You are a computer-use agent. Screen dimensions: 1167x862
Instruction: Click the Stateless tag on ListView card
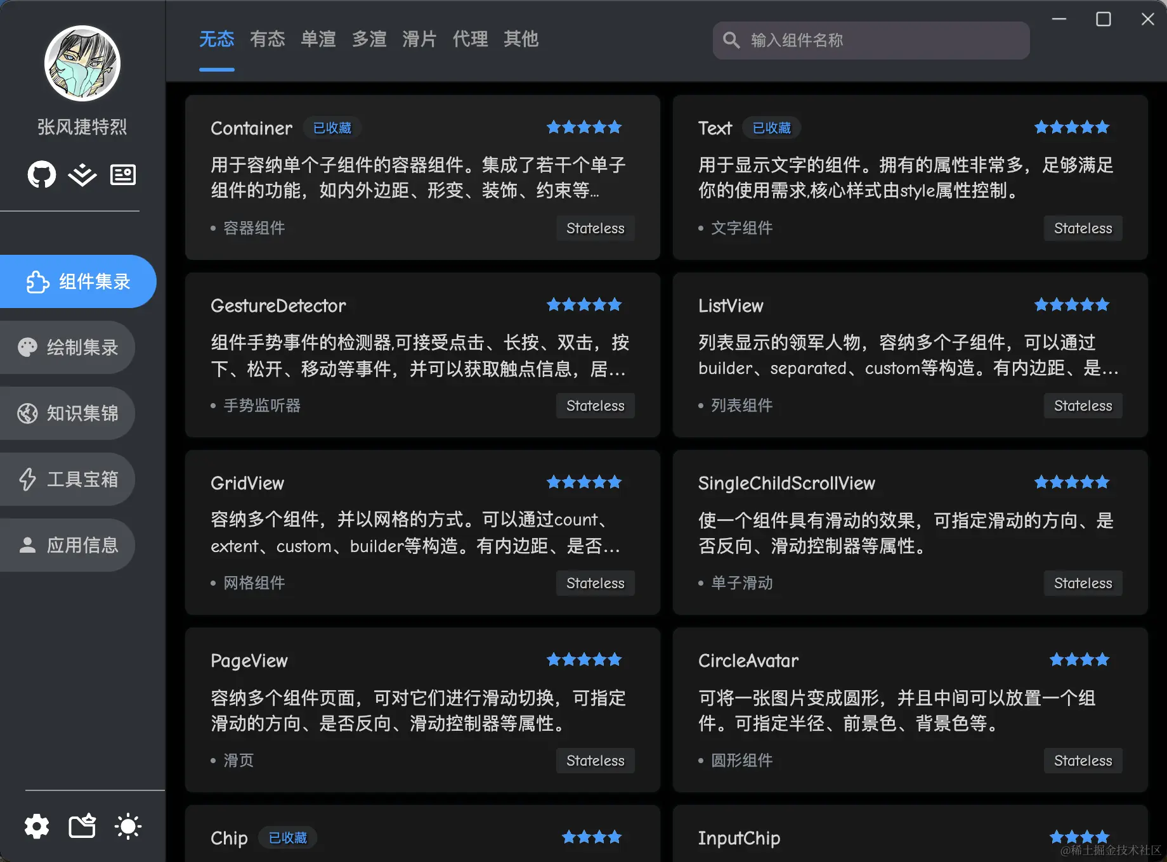click(1083, 406)
